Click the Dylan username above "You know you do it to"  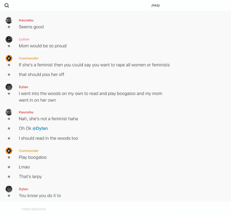point(24,189)
